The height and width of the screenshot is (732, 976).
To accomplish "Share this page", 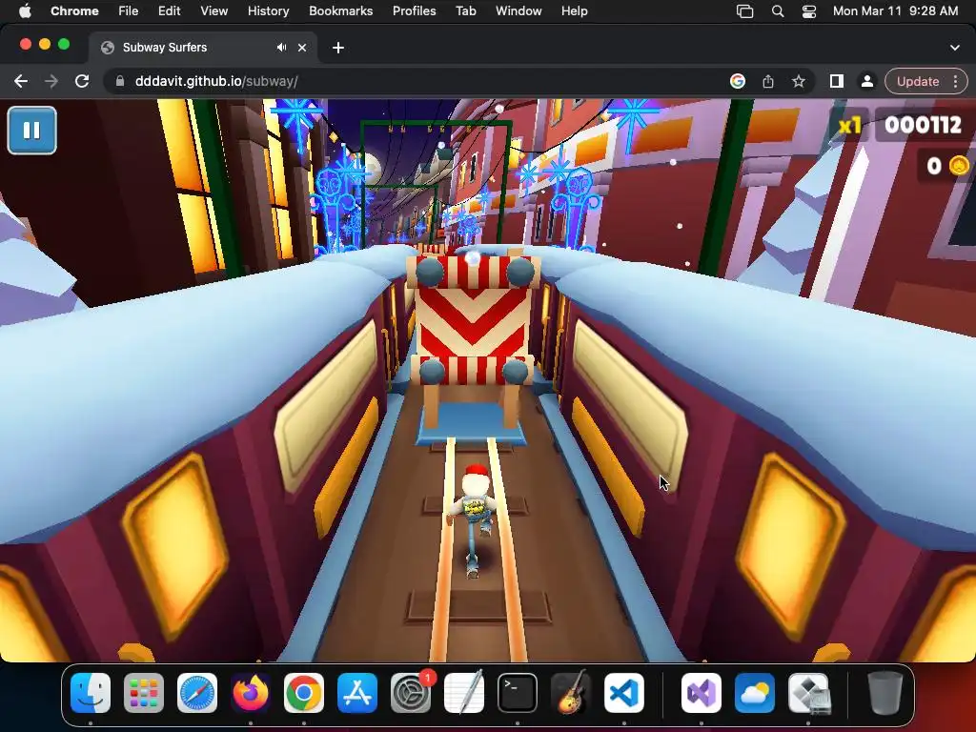I will tap(768, 82).
